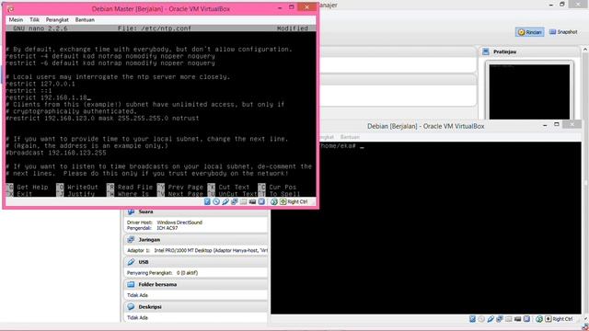589x331 pixels.
Task: Click network adapter icon in Debian window status bar
Action: (x=499, y=319)
